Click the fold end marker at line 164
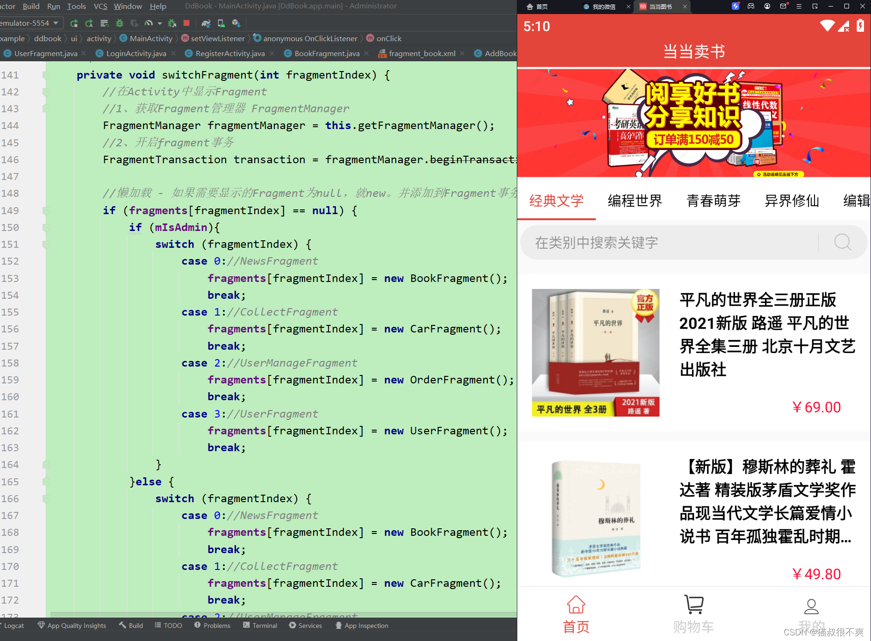 click(46, 464)
